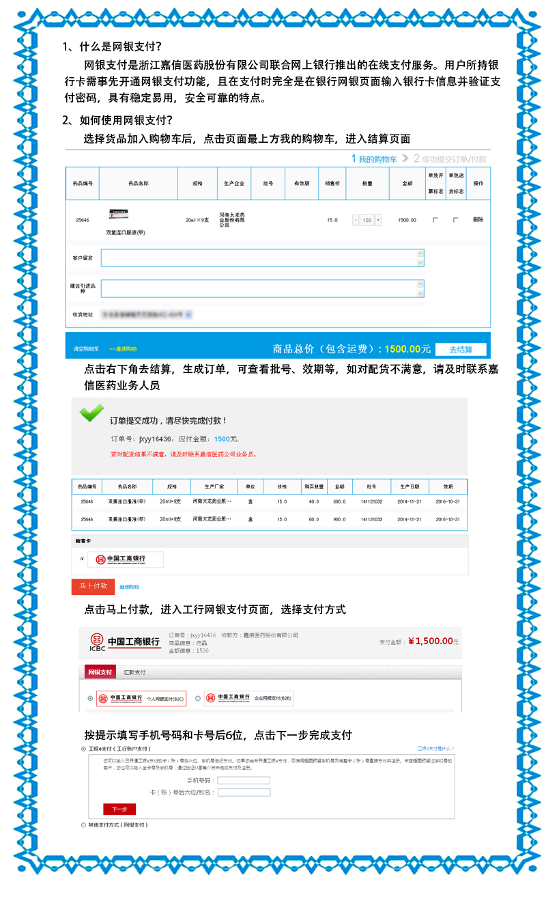Click the 销售价 column header
This screenshot has width=546, height=897.
pos(332,184)
